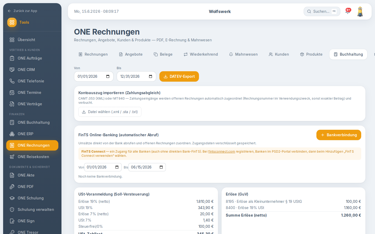Open calendar picker of FinTS Von date
The height and width of the screenshot is (234, 375).
[117, 167]
